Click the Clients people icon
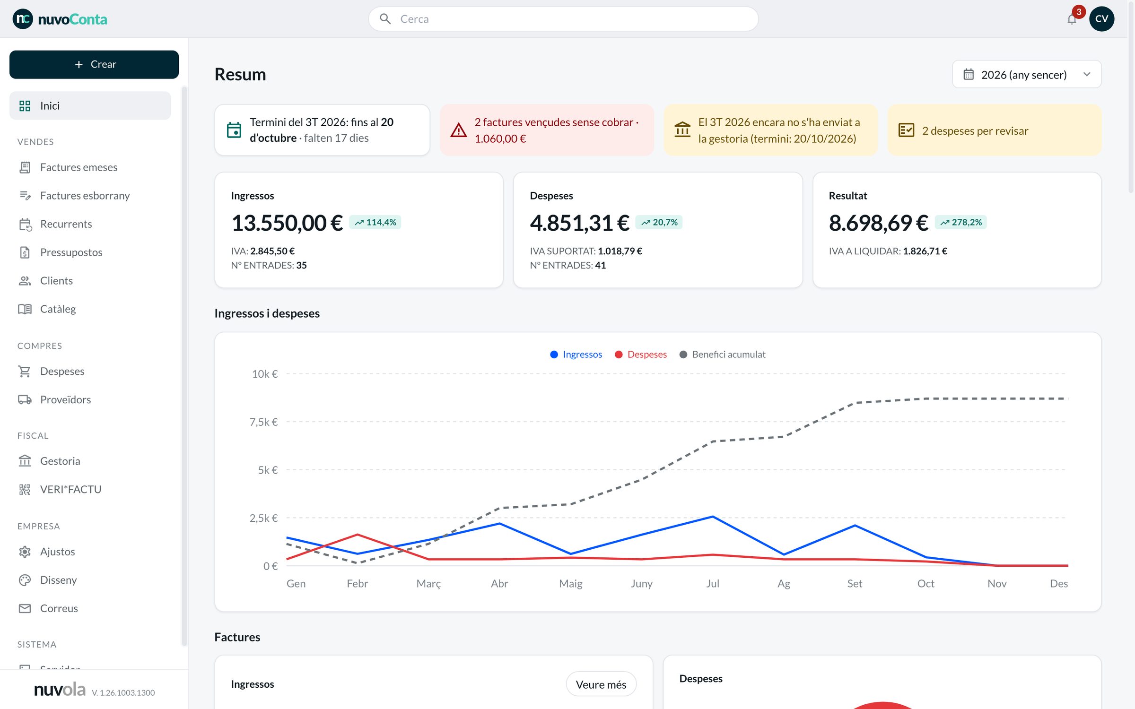This screenshot has width=1135, height=709. (x=25, y=281)
